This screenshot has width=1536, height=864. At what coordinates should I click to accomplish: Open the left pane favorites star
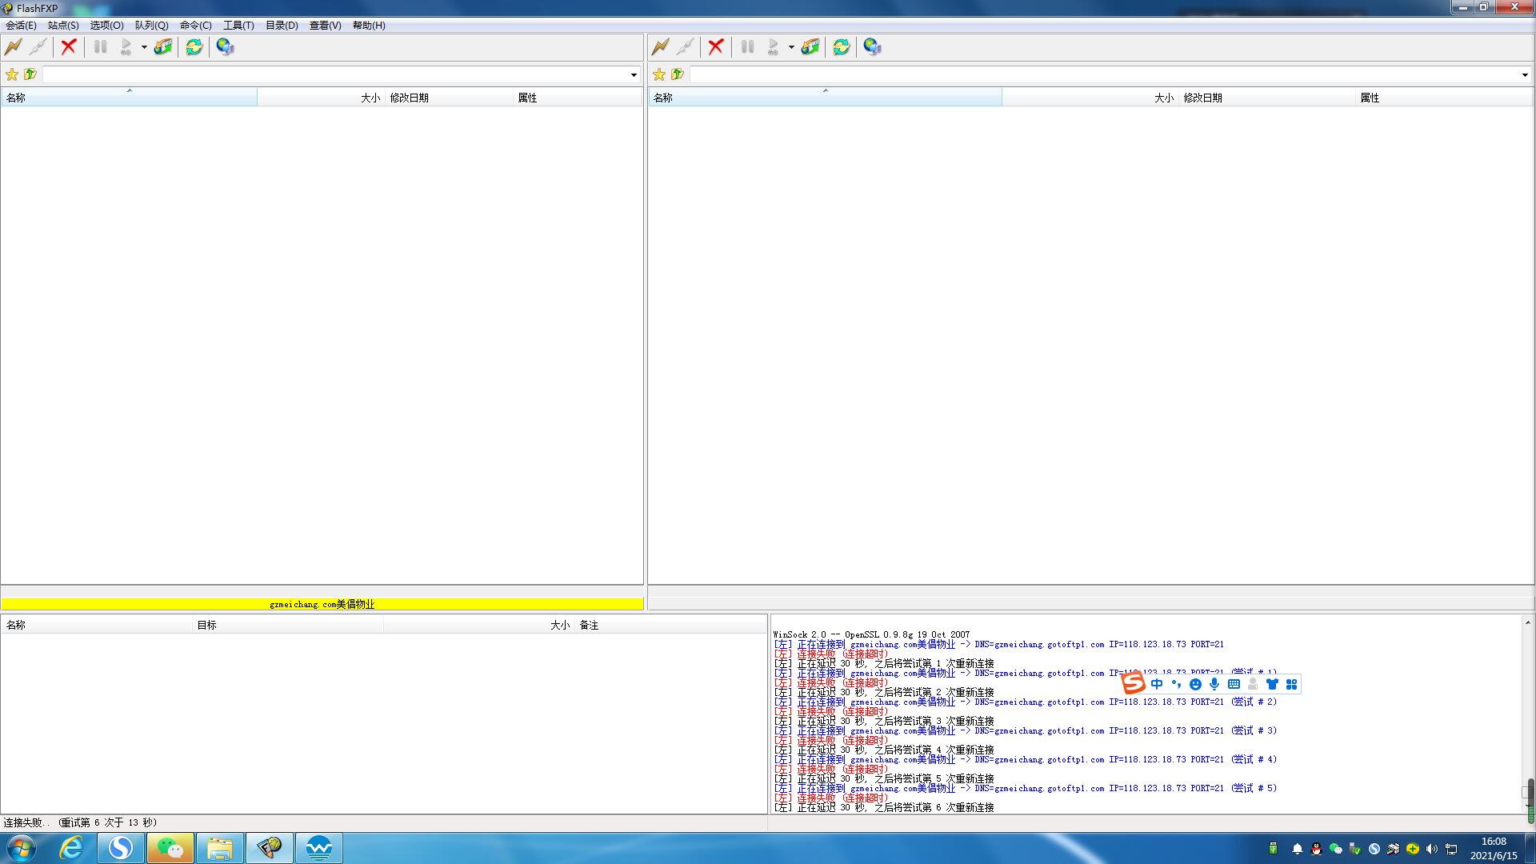coord(12,74)
